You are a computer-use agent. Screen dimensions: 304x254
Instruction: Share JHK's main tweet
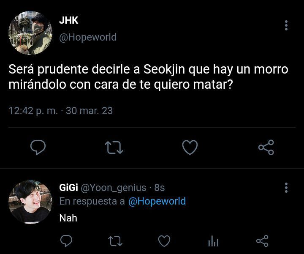pyautogui.click(x=266, y=147)
